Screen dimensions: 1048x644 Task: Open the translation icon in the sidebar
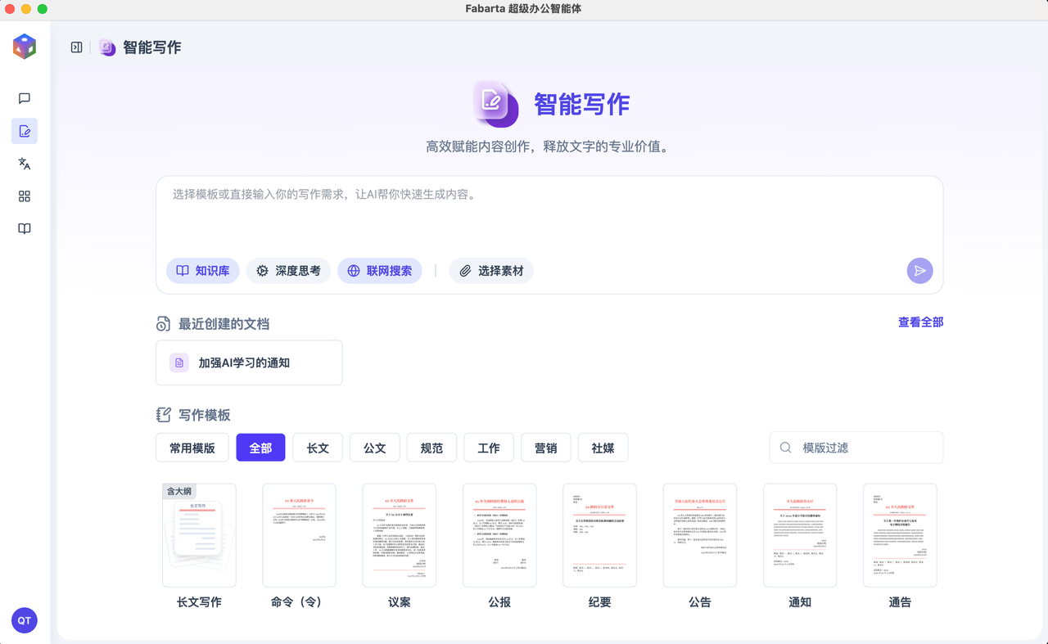point(25,164)
